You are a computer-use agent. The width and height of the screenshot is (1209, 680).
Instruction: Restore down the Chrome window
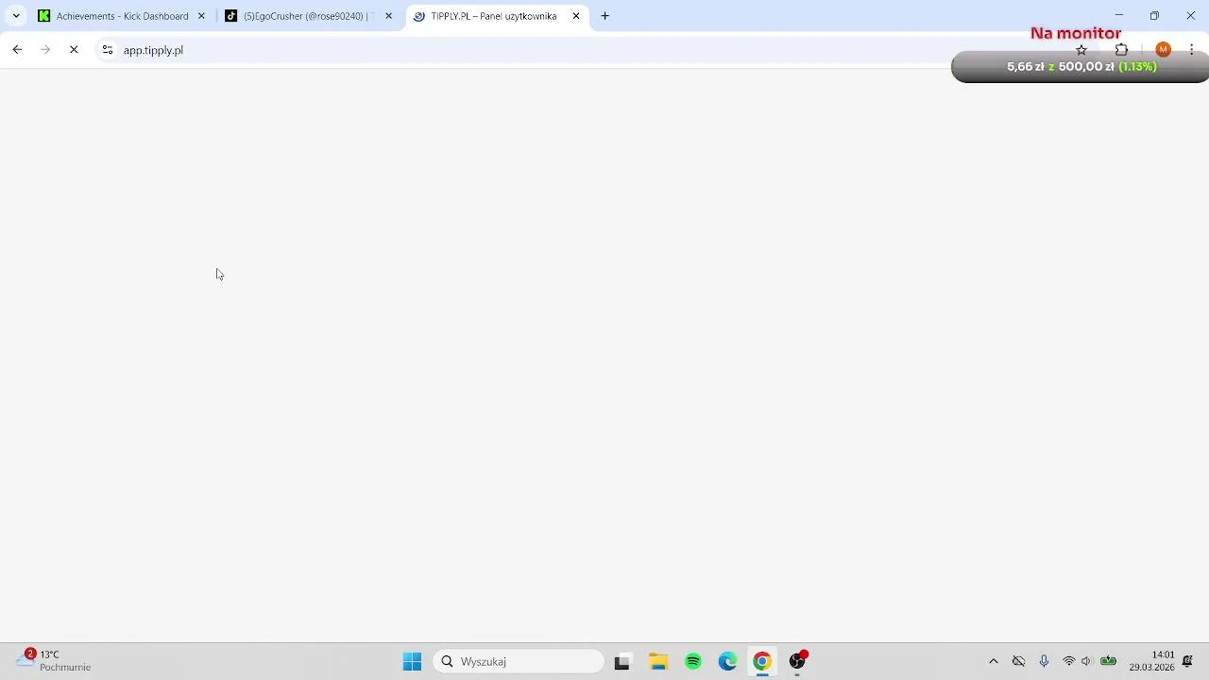click(1154, 15)
